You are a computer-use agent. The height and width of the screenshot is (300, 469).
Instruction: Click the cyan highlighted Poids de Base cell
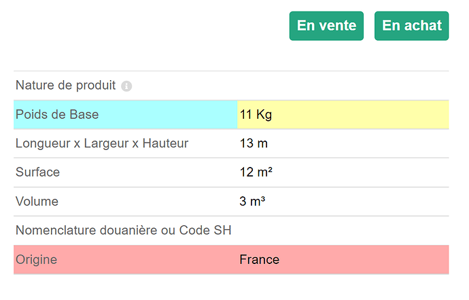(x=126, y=115)
